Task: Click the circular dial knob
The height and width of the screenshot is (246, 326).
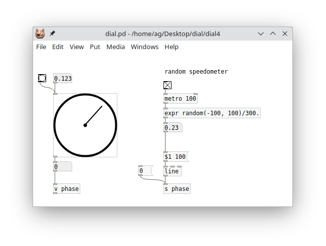Action: click(x=85, y=125)
